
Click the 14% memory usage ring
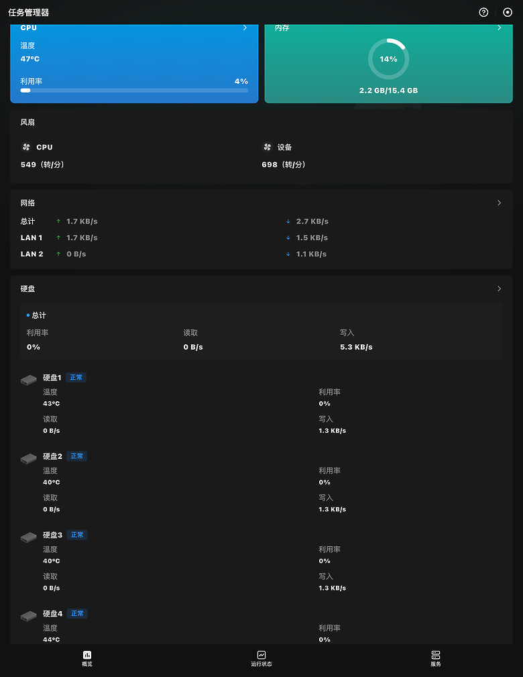388,59
